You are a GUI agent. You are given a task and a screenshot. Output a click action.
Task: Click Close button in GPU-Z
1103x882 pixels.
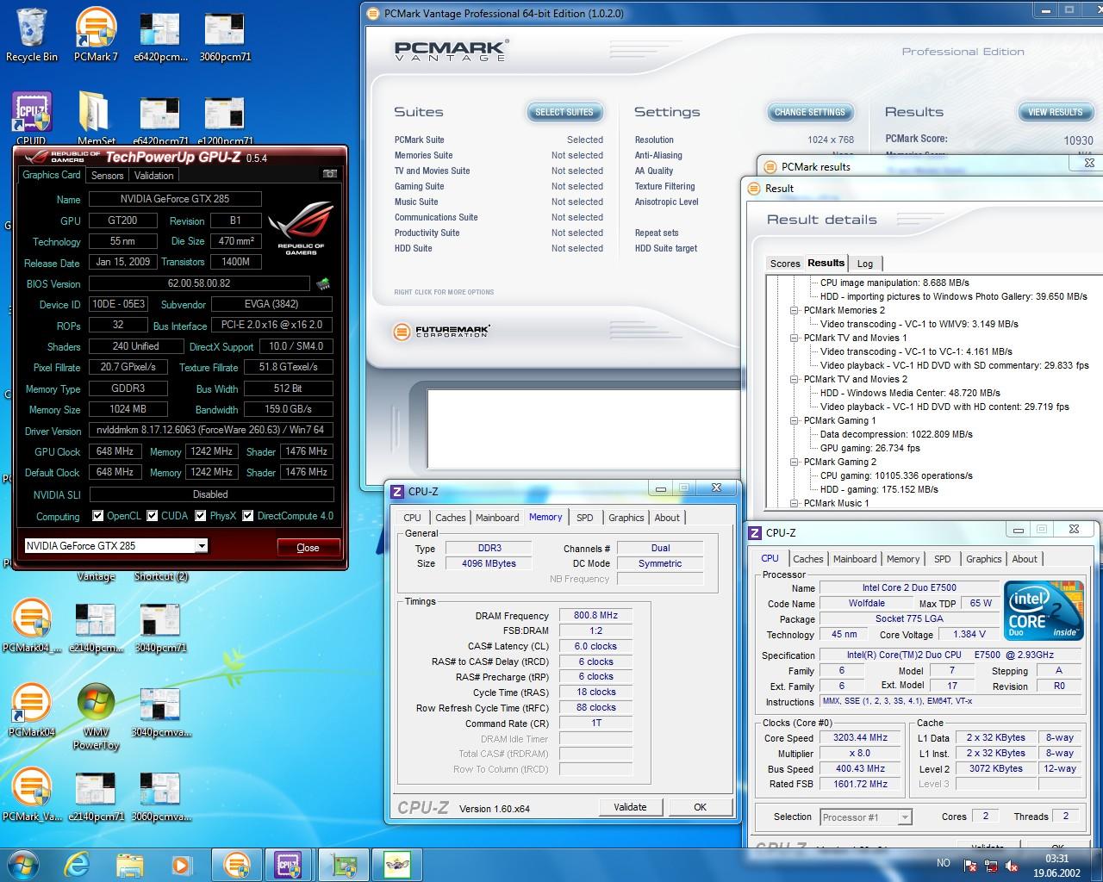point(308,547)
